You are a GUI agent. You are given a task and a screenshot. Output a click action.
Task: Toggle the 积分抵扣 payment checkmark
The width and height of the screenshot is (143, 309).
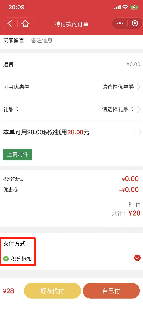click(x=137, y=258)
